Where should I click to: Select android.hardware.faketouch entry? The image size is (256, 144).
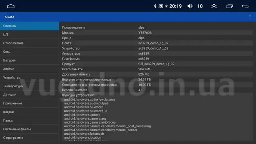(84, 134)
